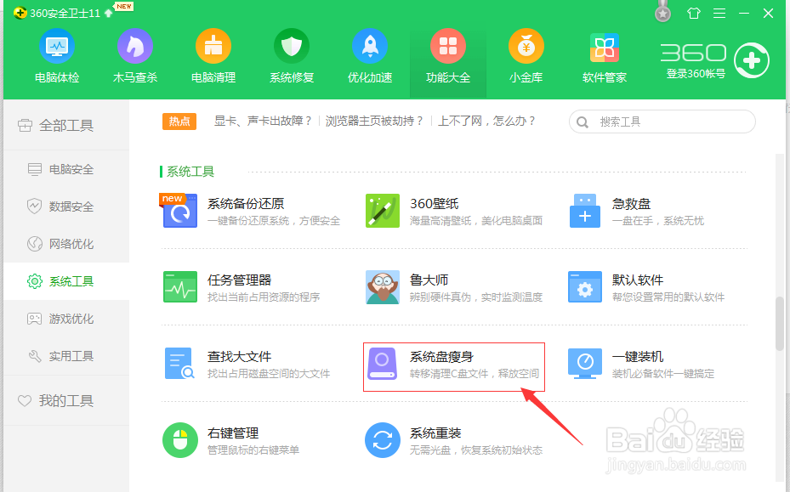Click the 默认软件 title text
This screenshot has height=492, width=790.
pyautogui.click(x=638, y=280)
